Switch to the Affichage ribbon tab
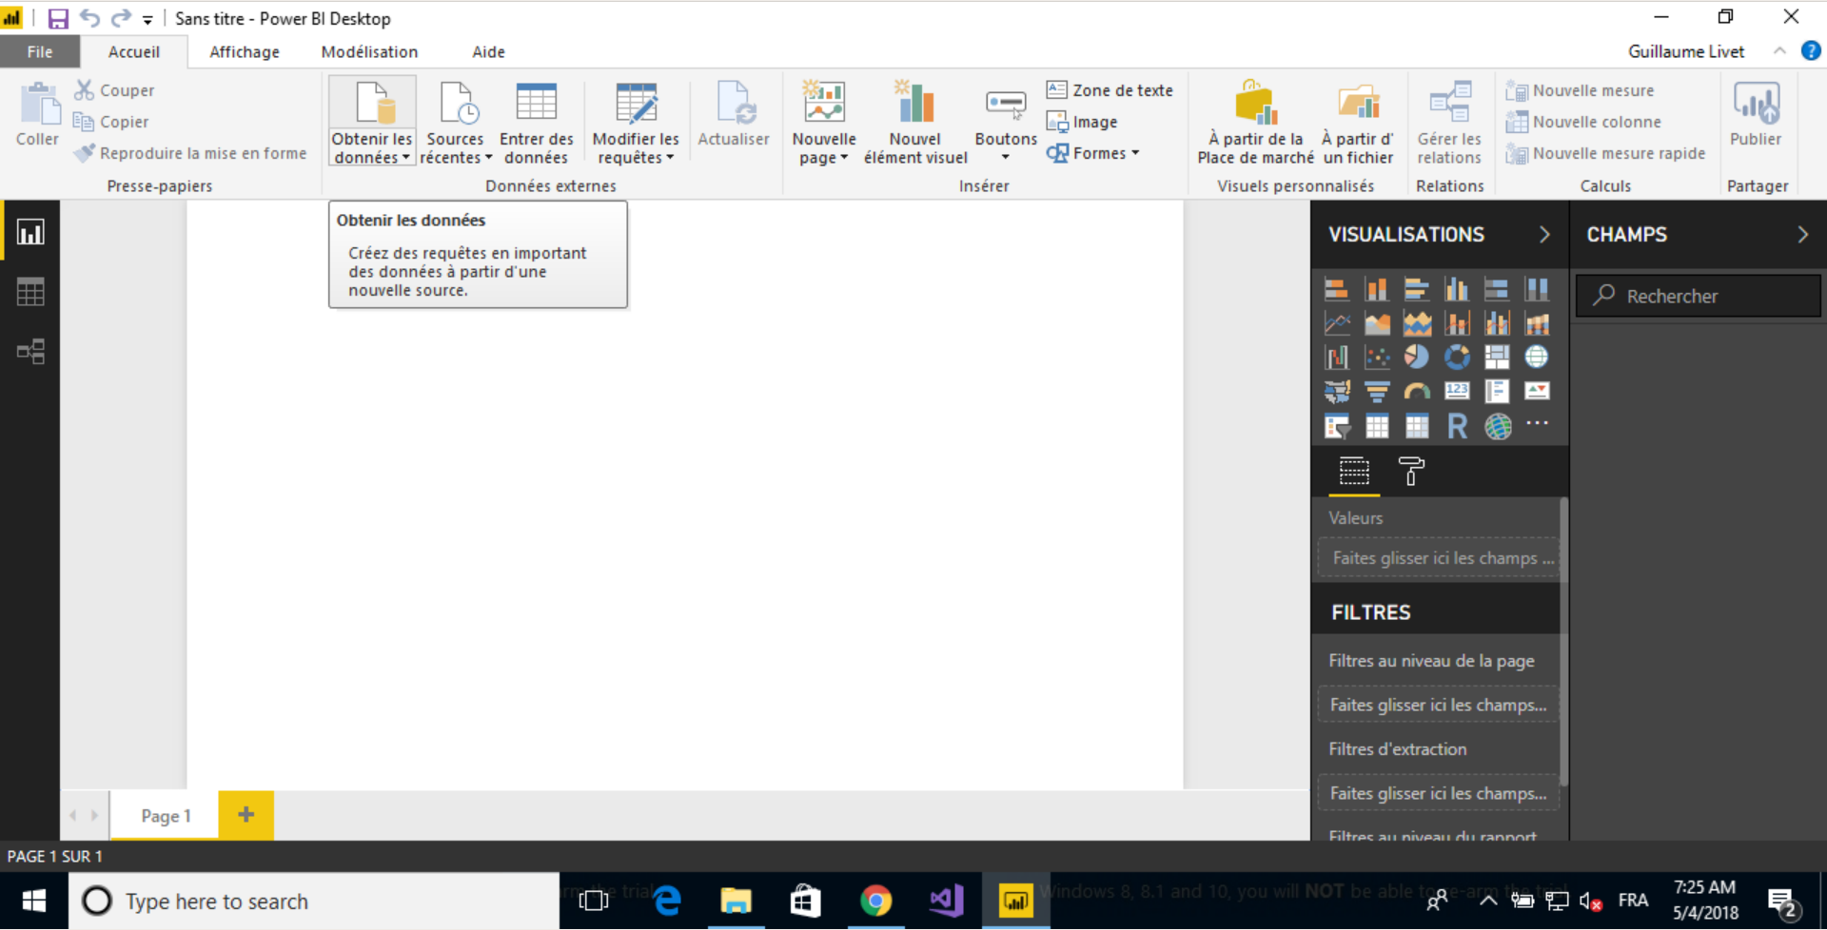Viewport: 1827px width, 930px height. pos(245,52)
